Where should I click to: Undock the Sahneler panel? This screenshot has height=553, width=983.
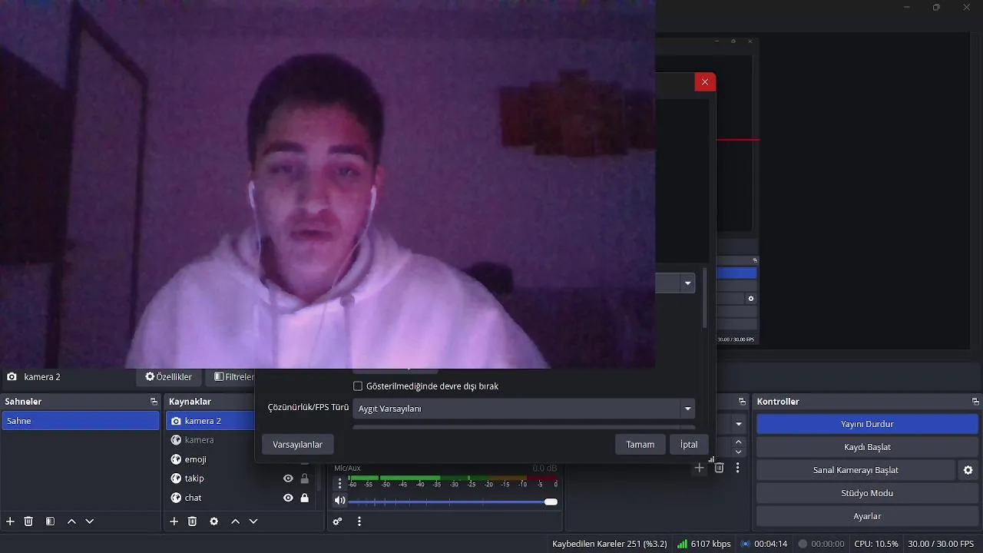tap(154, 402)
